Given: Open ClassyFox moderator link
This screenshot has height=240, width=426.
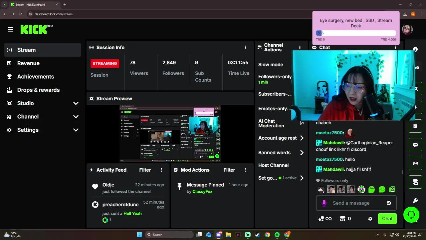Looking at the screenshot, I should point(202,192).
